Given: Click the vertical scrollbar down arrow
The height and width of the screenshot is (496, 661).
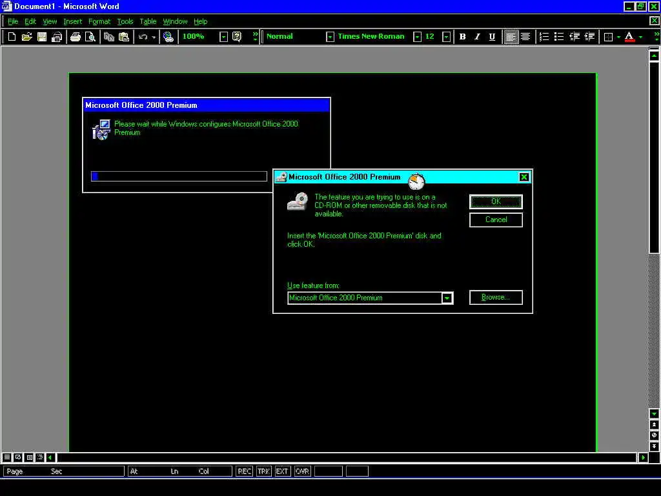Looking at the screenshot, I should point(655,414).
